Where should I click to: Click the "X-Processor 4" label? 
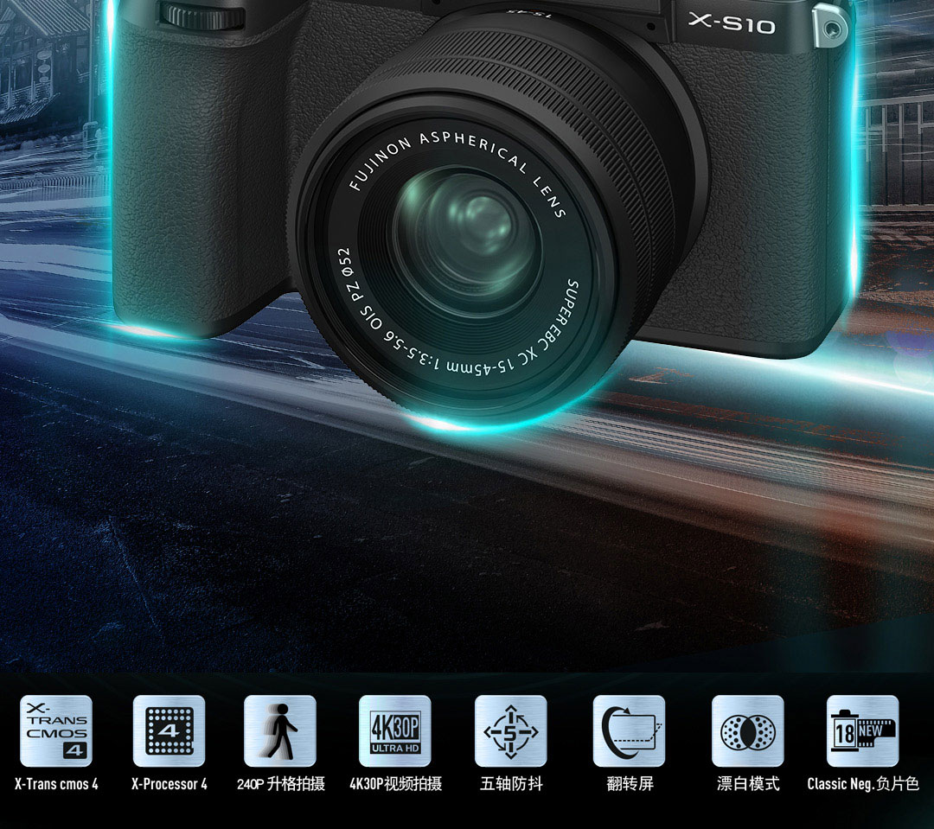pyautogui.click(x=170, y=784)
